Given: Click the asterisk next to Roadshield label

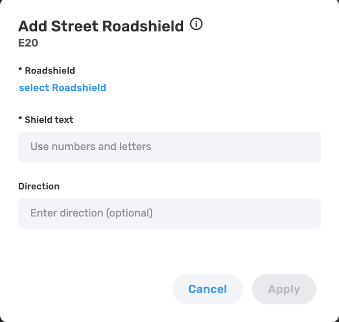Looking at the screenshot, I should pyautogui.click(x=21, y=70).
